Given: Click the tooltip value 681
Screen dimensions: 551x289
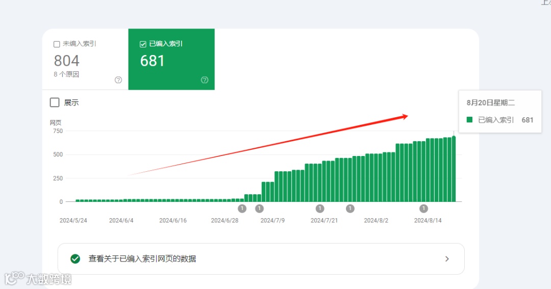Looking at the screenshot, I should 528,120.
